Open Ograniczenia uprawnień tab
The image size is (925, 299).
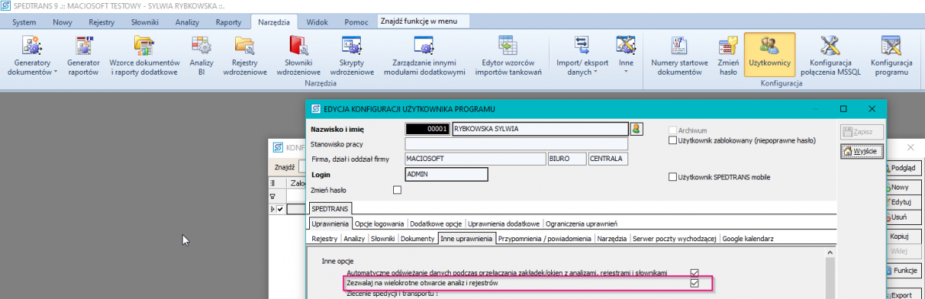coord(581,224)
